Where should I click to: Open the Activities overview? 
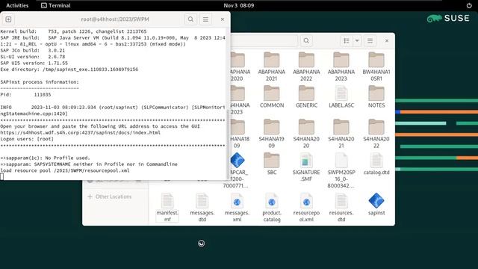pyautogui.click(x=17, y=5)
